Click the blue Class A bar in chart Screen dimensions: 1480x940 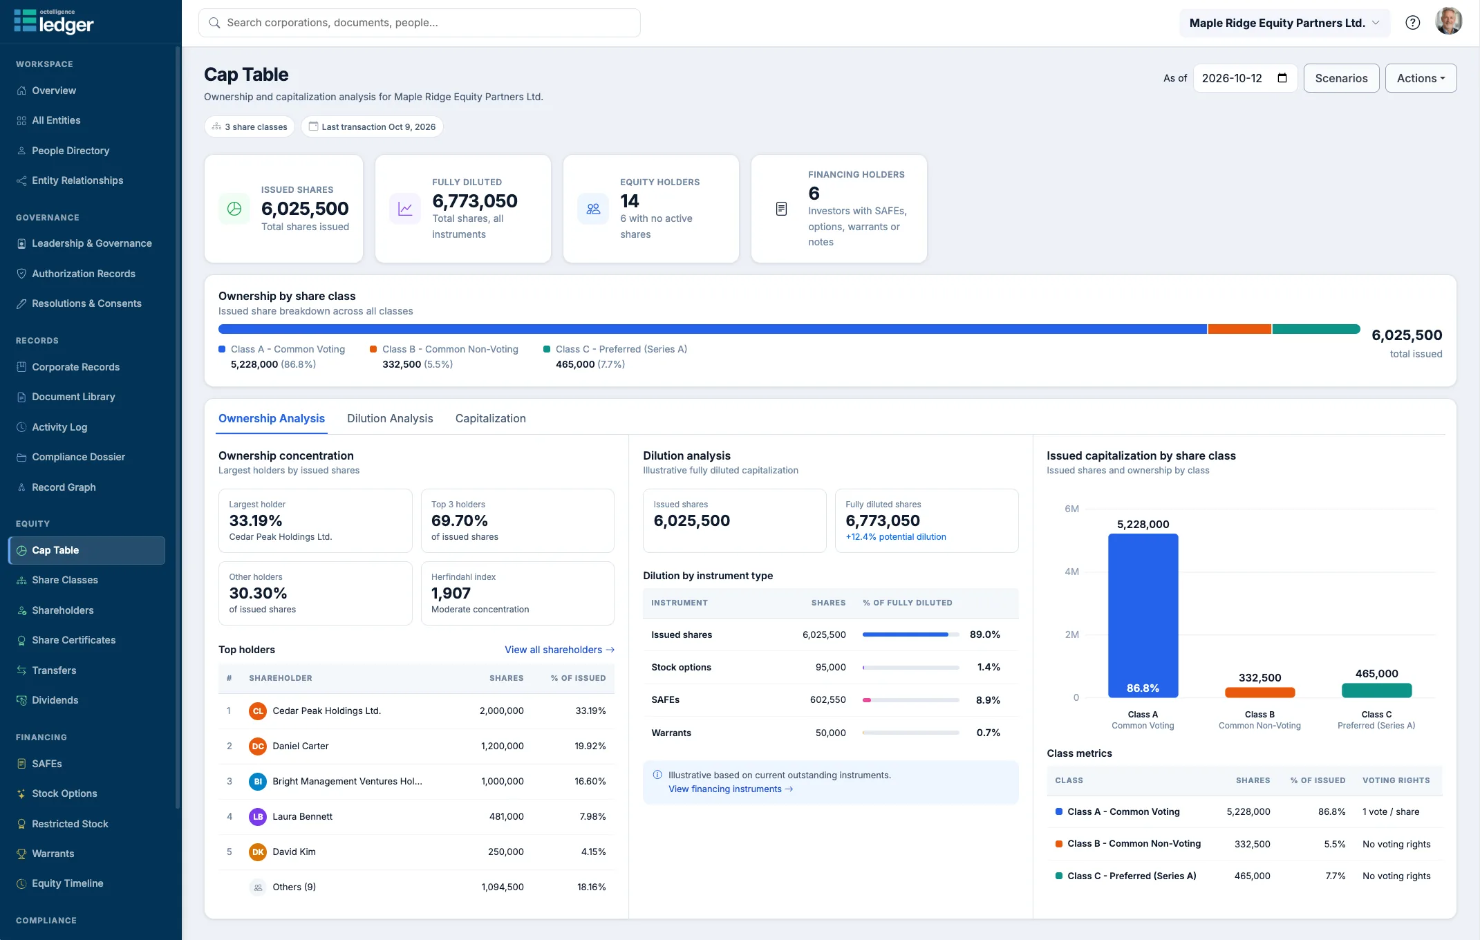click(1143, 615)
